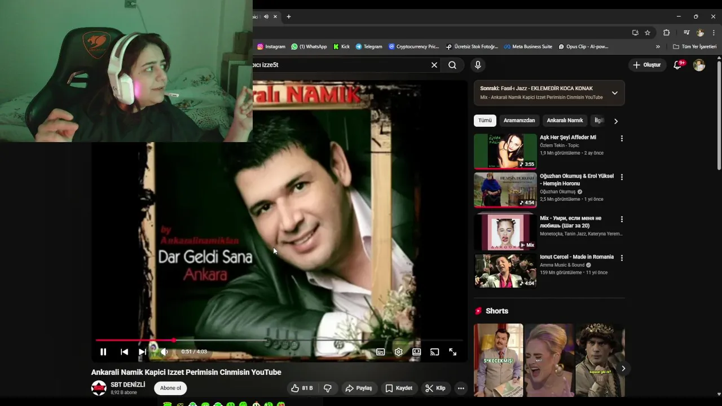Enter fullscreen mode in player
The height and width of the screenshot is (406, 722).
pyautogui.click(x=452, y=352)
